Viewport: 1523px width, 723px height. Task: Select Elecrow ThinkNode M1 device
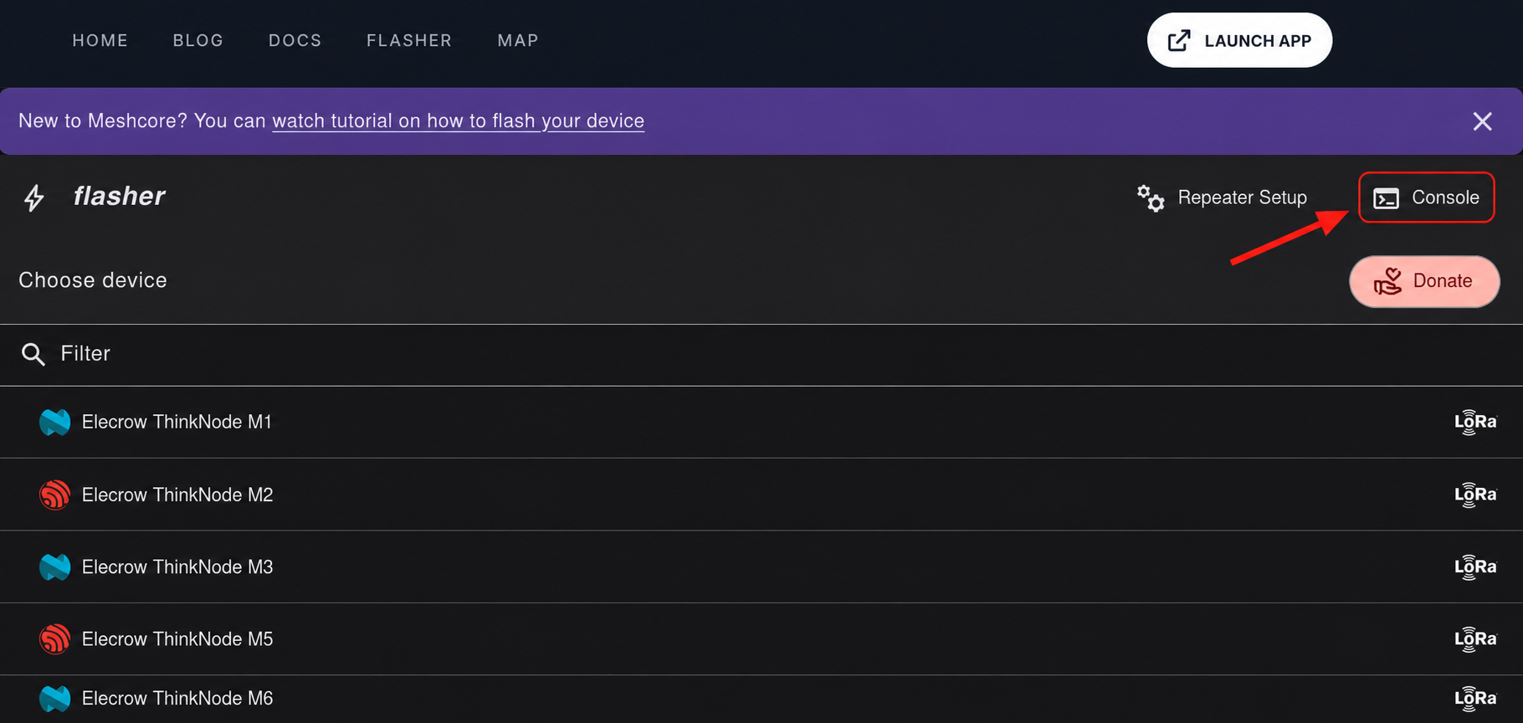tap(761, 422)
